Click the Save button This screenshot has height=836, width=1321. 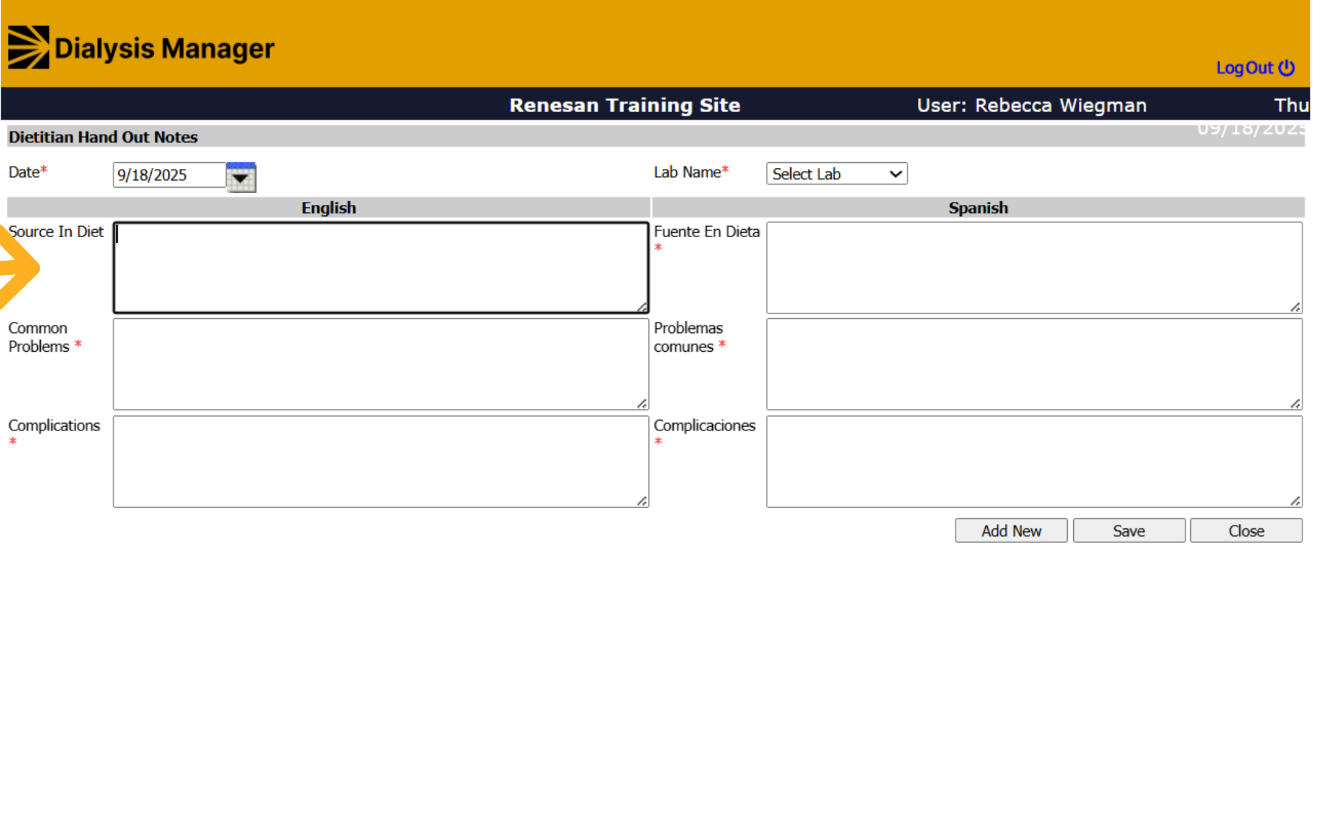pyautogui.click(x=1129, y=531)
